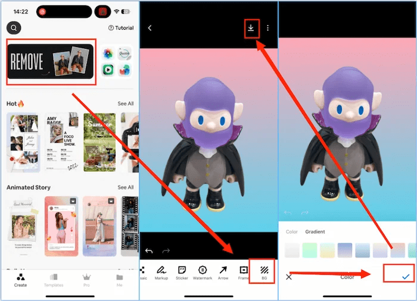
Task: Open the Quotes tool icon
Action: [x=125, y=54]
